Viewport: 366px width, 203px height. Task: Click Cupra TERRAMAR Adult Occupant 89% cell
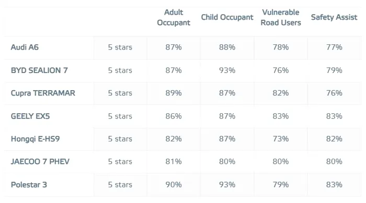(x=174, y=93)
